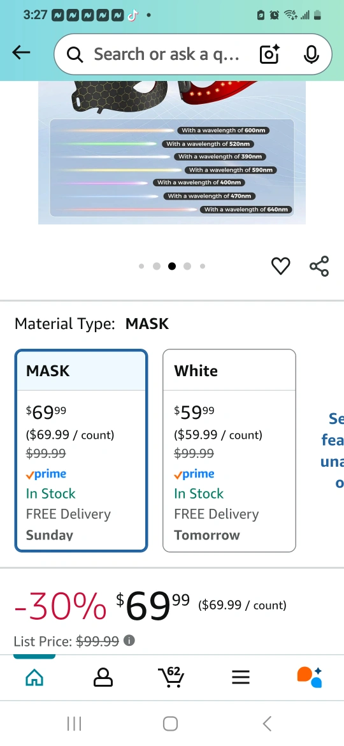The width and height of the screenshot is (344, 746).
Task: Tap Android recent apps button
Action: click(74, 724)
